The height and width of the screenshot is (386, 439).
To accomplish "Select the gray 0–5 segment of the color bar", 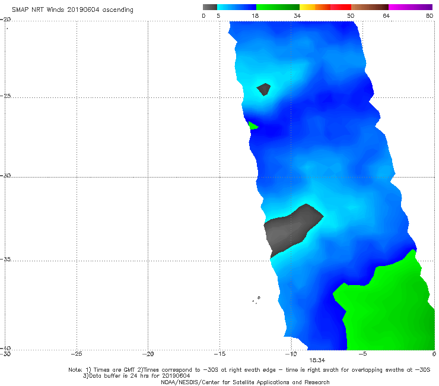I will [x=210, y=7].
